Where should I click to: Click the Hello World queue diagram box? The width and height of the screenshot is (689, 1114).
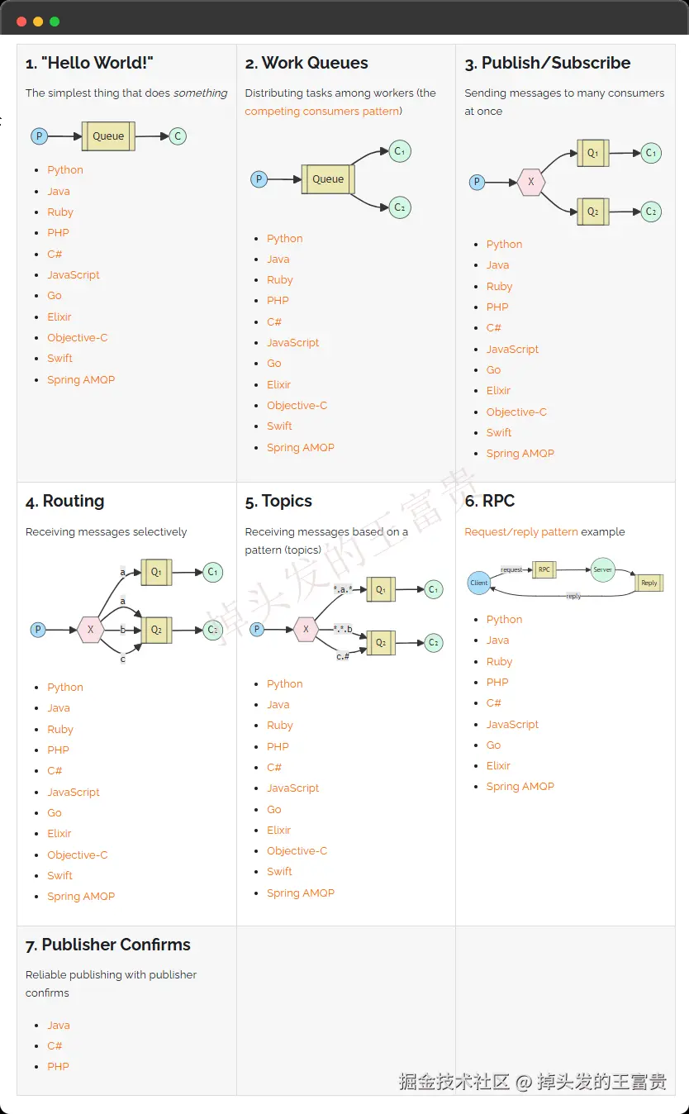pyautogui.click(x=108, y=136)
